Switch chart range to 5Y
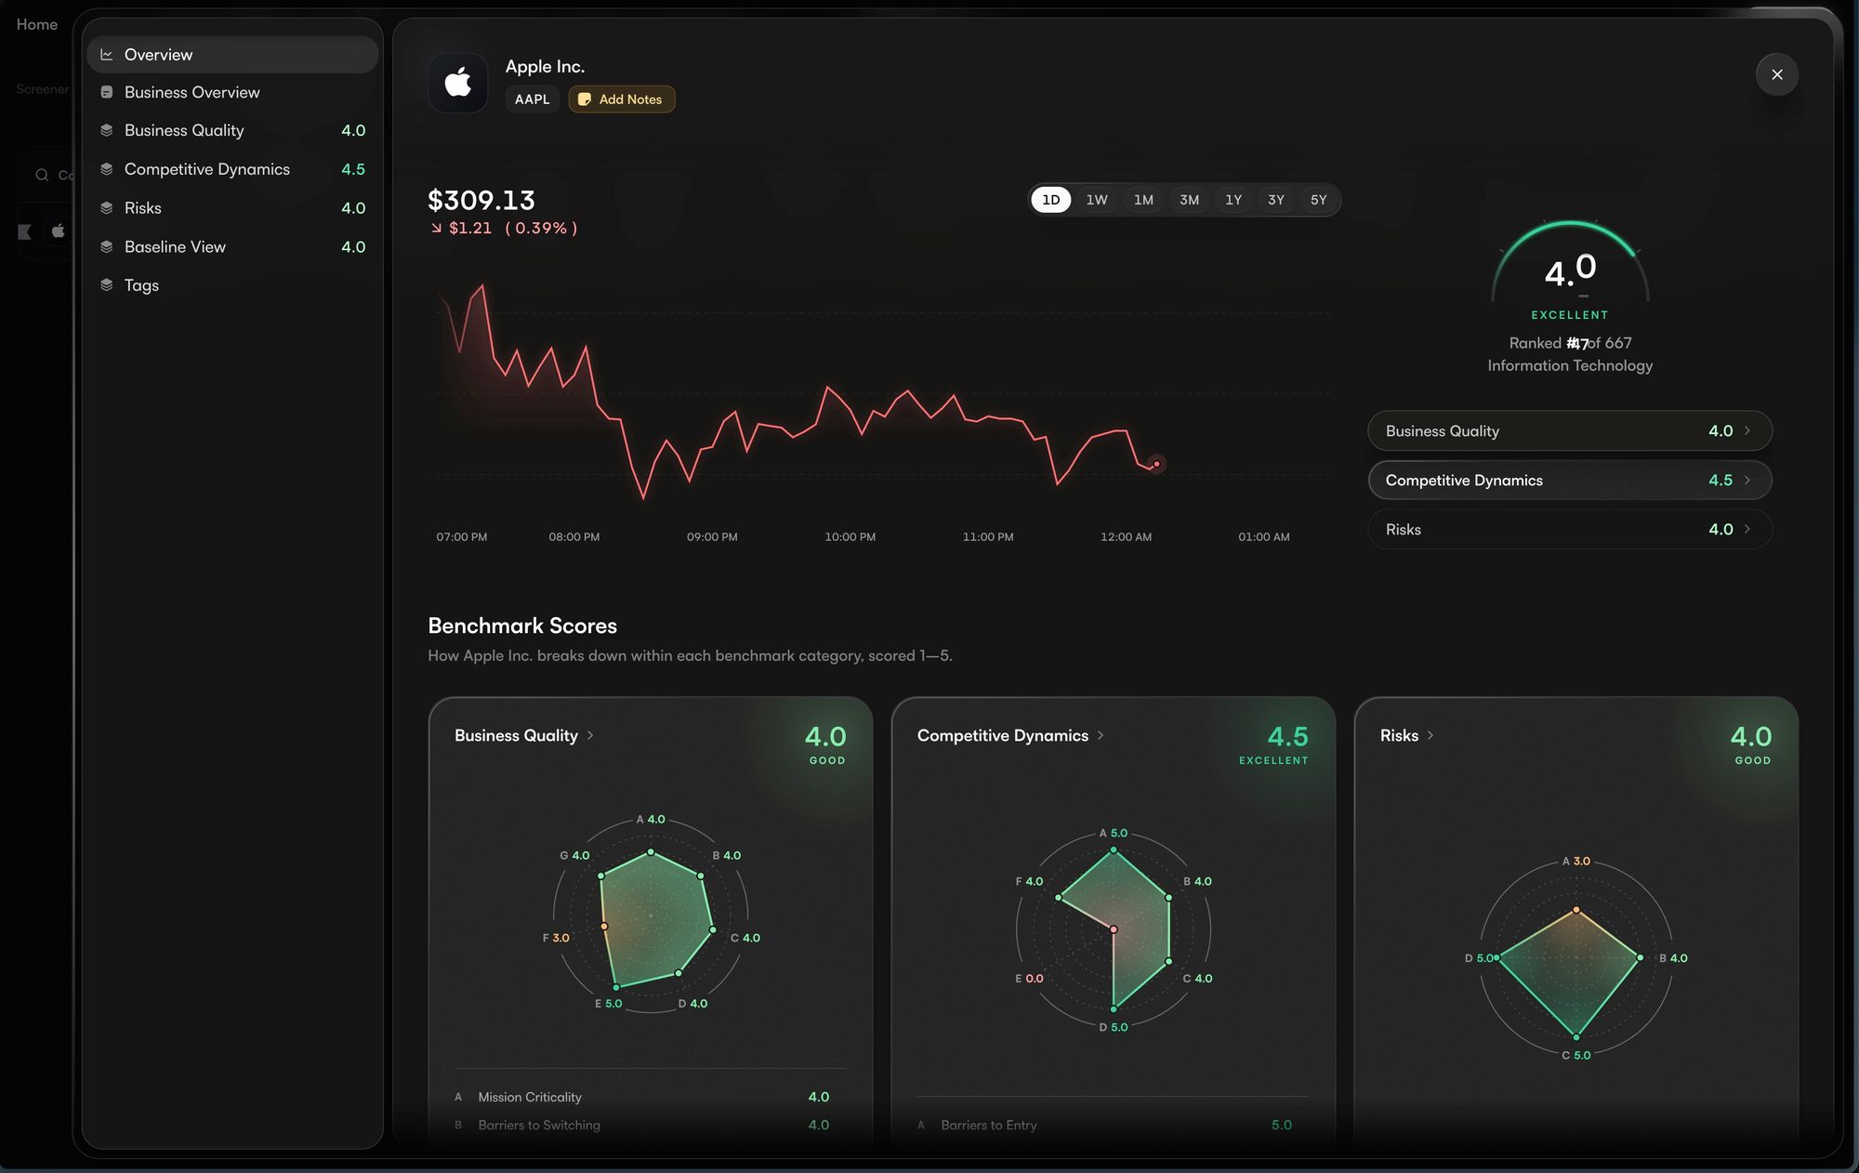The height and width of the screenshot is (1173, 1859). [x=1319, y=200]
